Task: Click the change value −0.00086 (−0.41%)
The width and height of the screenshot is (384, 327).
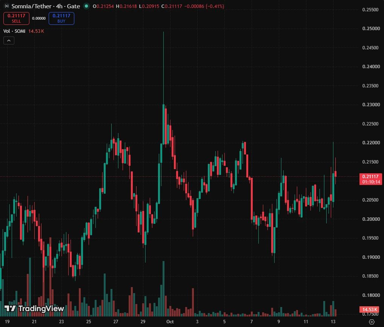Action: point(204,6)
